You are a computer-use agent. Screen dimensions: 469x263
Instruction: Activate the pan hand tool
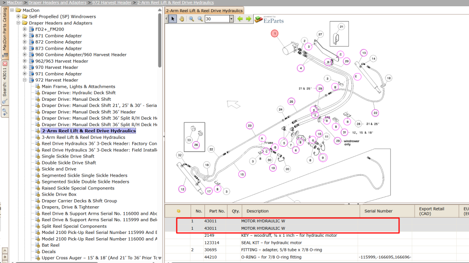pos(182,19)
